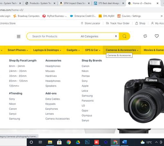The height and width of the screenshot is (146, 164).
Task: Open Microsoft Store from the taskbar
Action: point(59,142)
